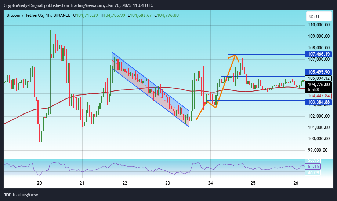The image size is (337, 201).
Task: Click date label 21 on time axis
Action: [82, 183]
